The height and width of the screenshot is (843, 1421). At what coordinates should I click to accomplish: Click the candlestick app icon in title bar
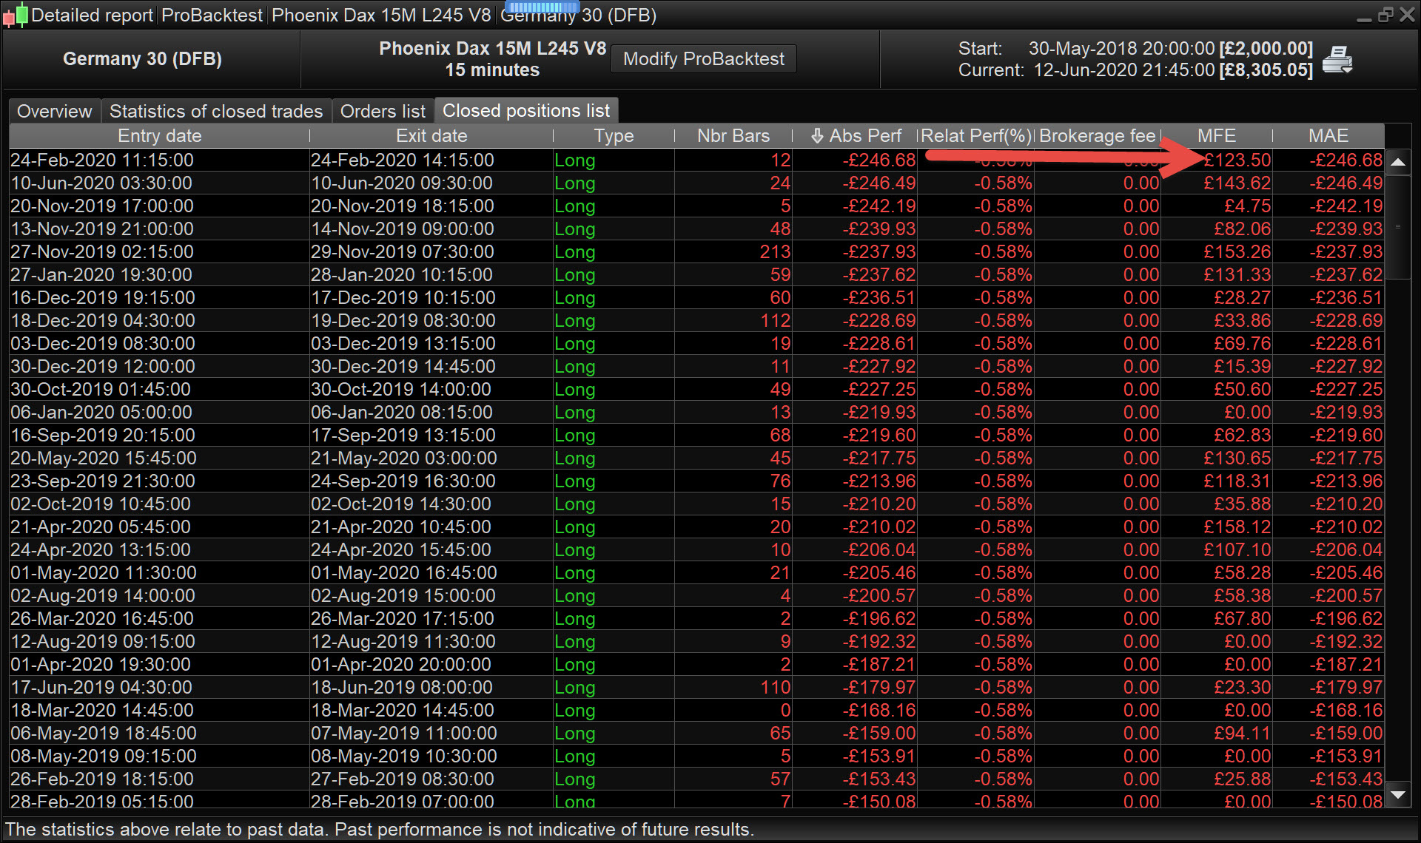tap(16, 15)
